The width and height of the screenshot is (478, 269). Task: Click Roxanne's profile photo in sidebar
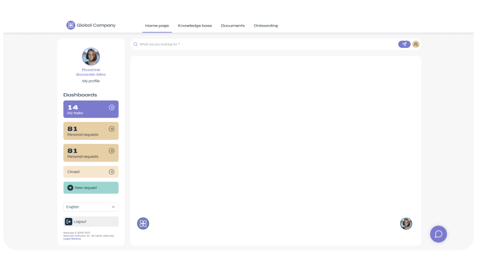[x=91, y=56]
